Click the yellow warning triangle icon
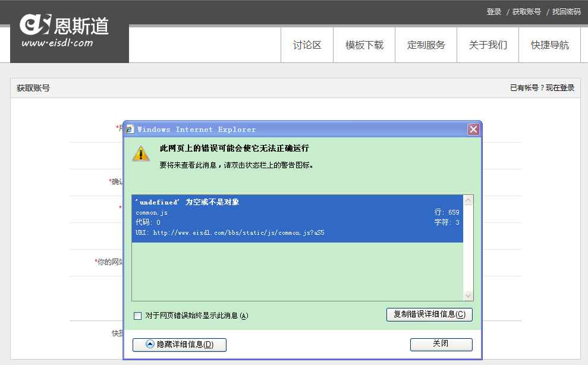Screen dimensions: 588x365 (141, 153)
